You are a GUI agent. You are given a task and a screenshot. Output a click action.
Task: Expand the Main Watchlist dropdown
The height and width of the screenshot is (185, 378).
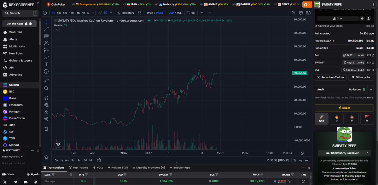13,157
